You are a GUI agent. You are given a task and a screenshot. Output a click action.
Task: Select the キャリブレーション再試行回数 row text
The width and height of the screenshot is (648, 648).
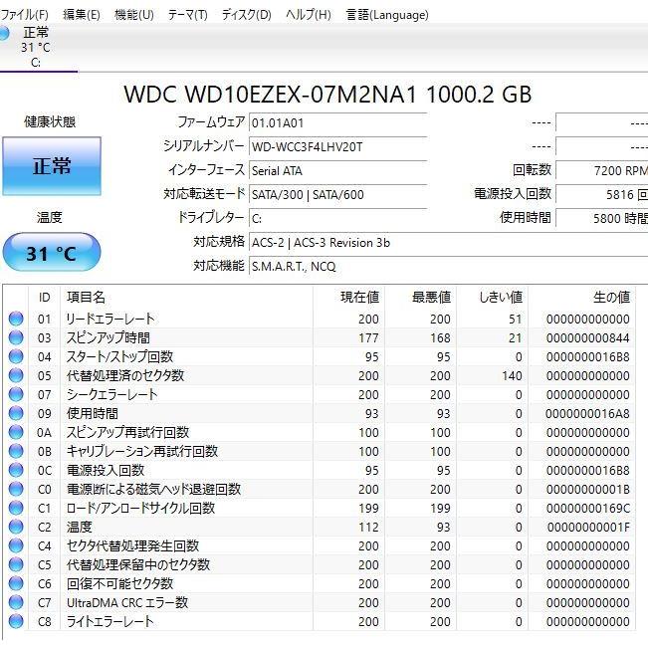[x=142, y=451]
